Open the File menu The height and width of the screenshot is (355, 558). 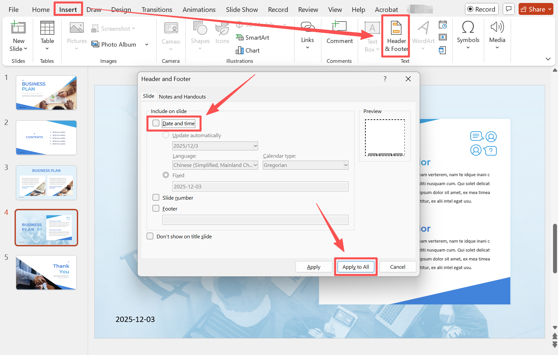[x=14, y=10]
